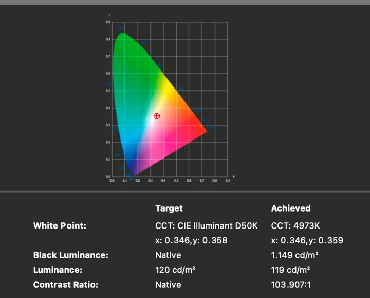Click Contrast Ratio target Native
This screenshot has height=298, width=370.
coord(168,285)
